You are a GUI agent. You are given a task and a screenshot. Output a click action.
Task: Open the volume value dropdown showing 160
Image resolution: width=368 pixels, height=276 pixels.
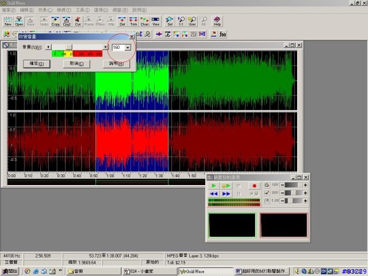[x=128, y=47]
